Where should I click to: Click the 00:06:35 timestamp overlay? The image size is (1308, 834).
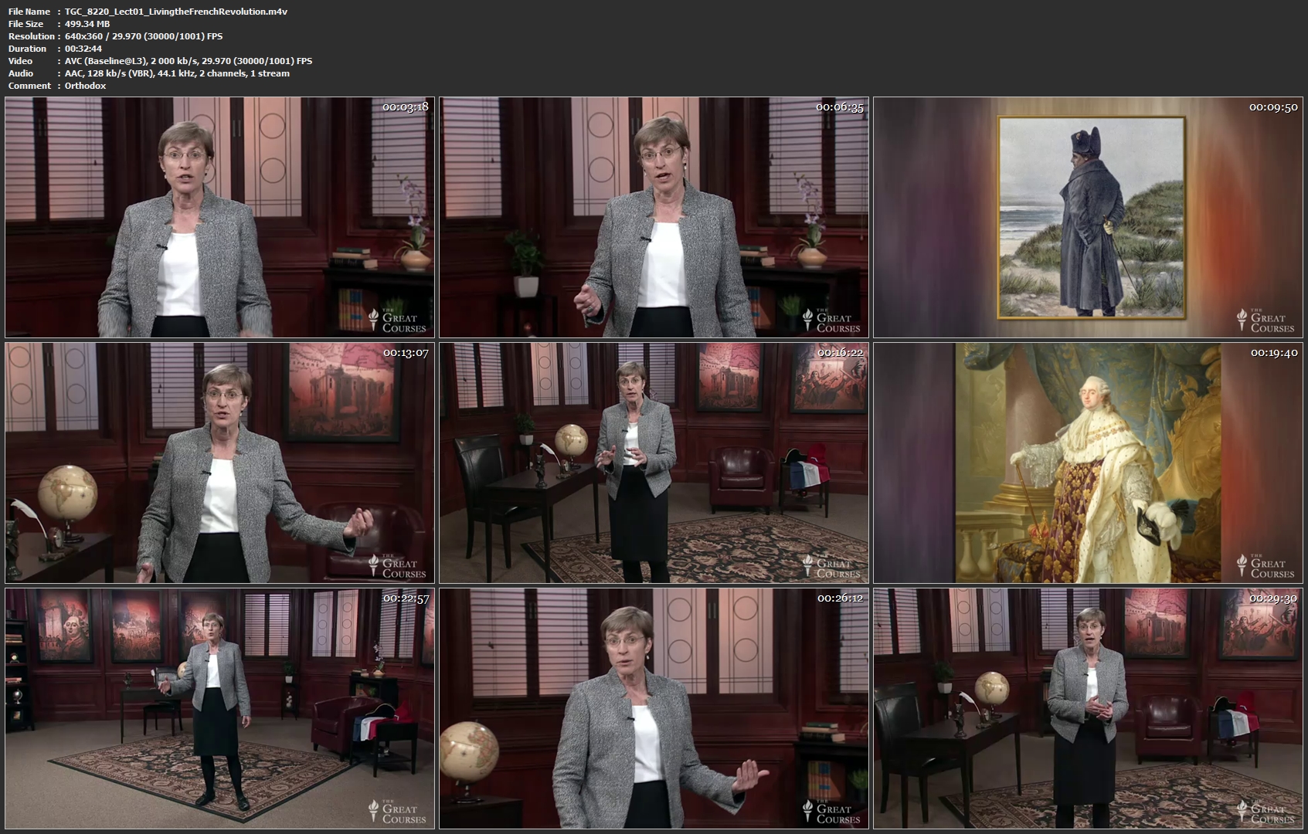840,107
